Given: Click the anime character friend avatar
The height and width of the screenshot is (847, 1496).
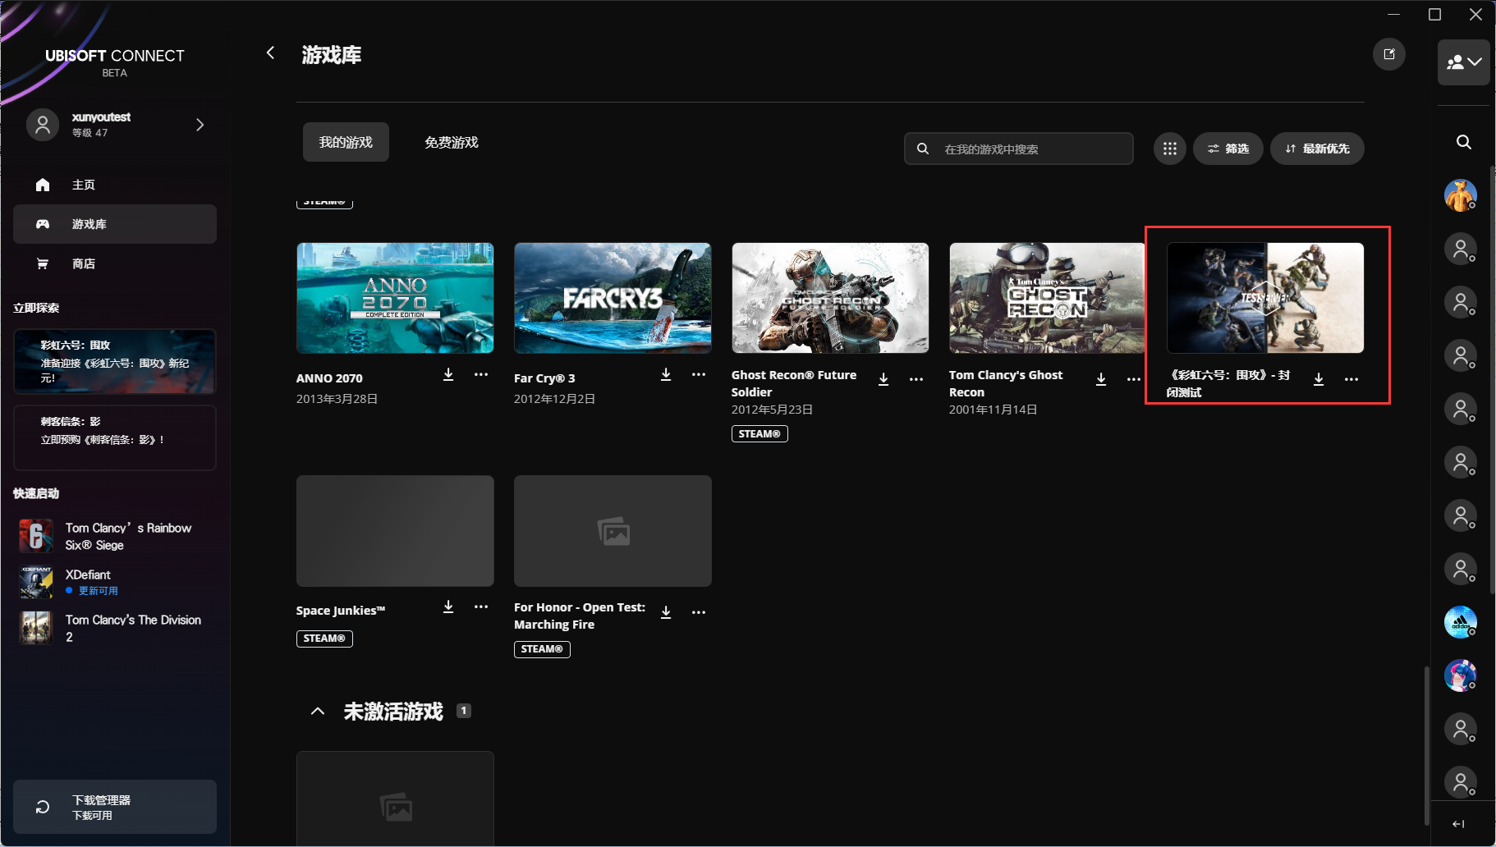Looking at the screenshot, I should pyautogui.click(x=1461, y=675).
